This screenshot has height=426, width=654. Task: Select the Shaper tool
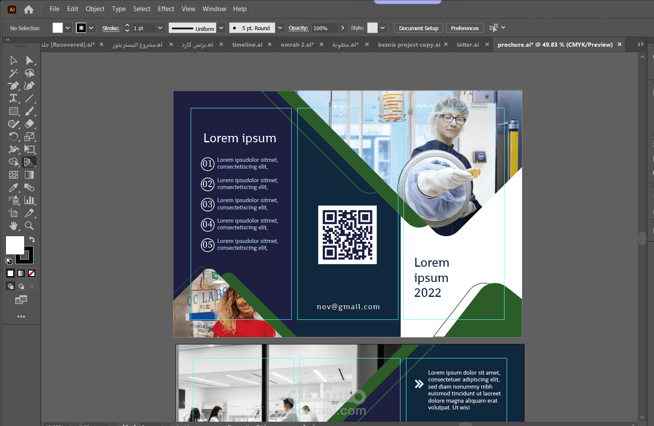[x=14, y=124]
